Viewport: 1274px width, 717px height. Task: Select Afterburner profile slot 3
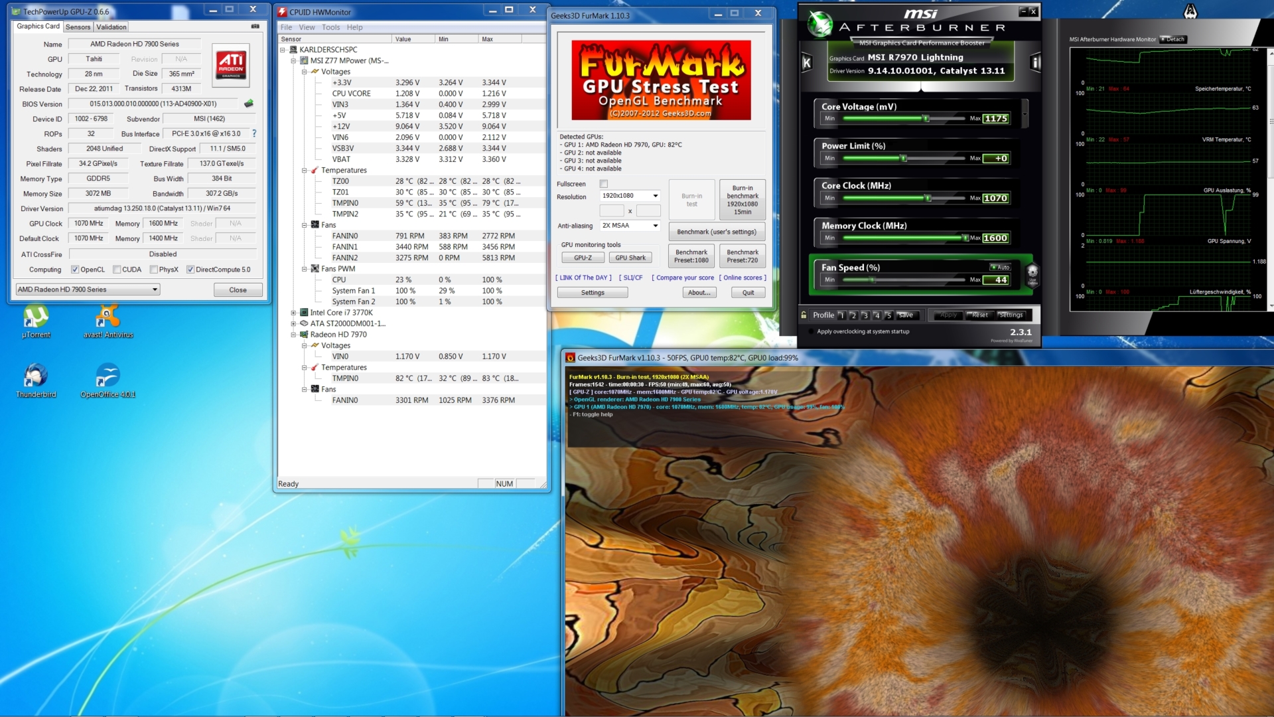(x=865, y=315)
